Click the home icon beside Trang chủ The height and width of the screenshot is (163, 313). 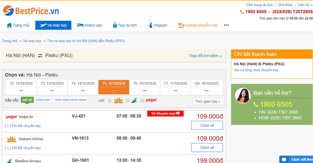point(9,25)
